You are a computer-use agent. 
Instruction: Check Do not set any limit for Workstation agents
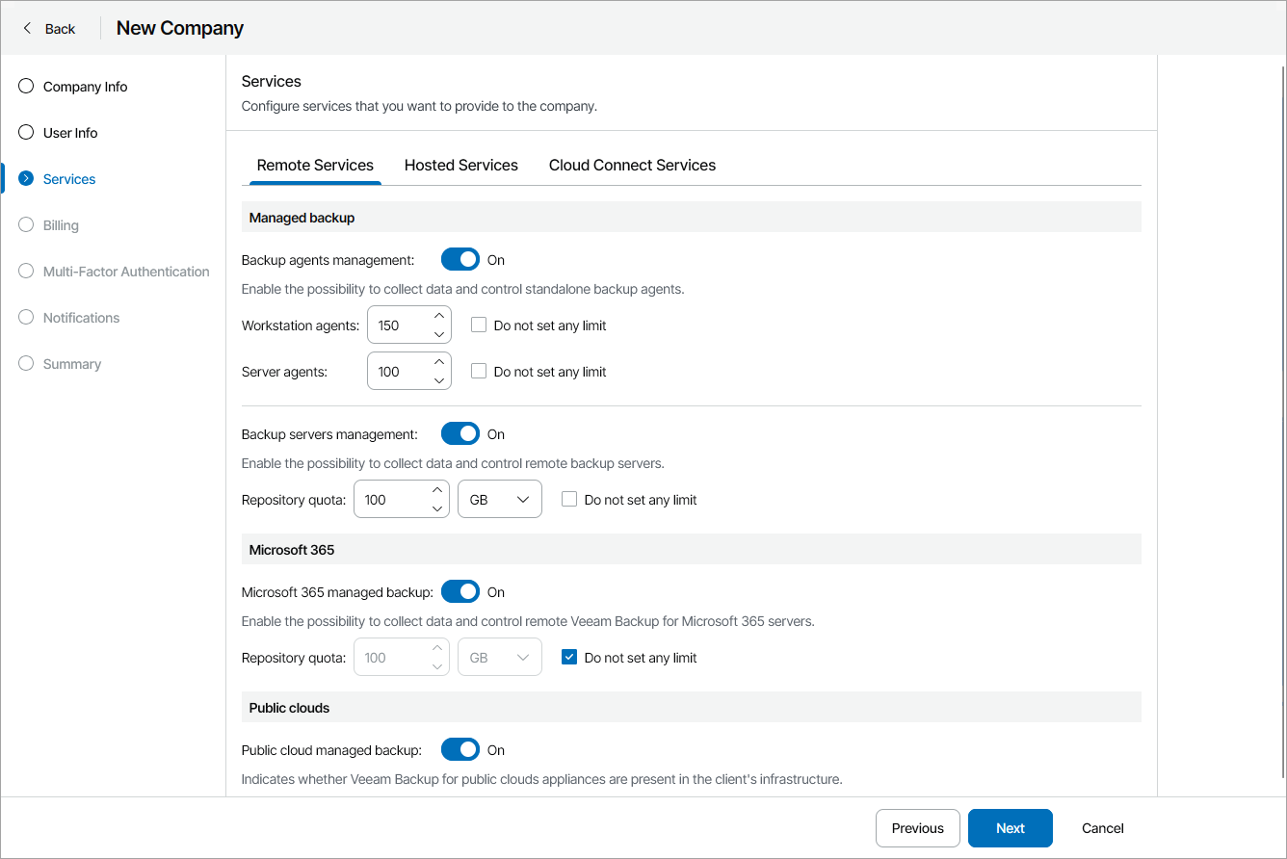(x=479, y=325)
